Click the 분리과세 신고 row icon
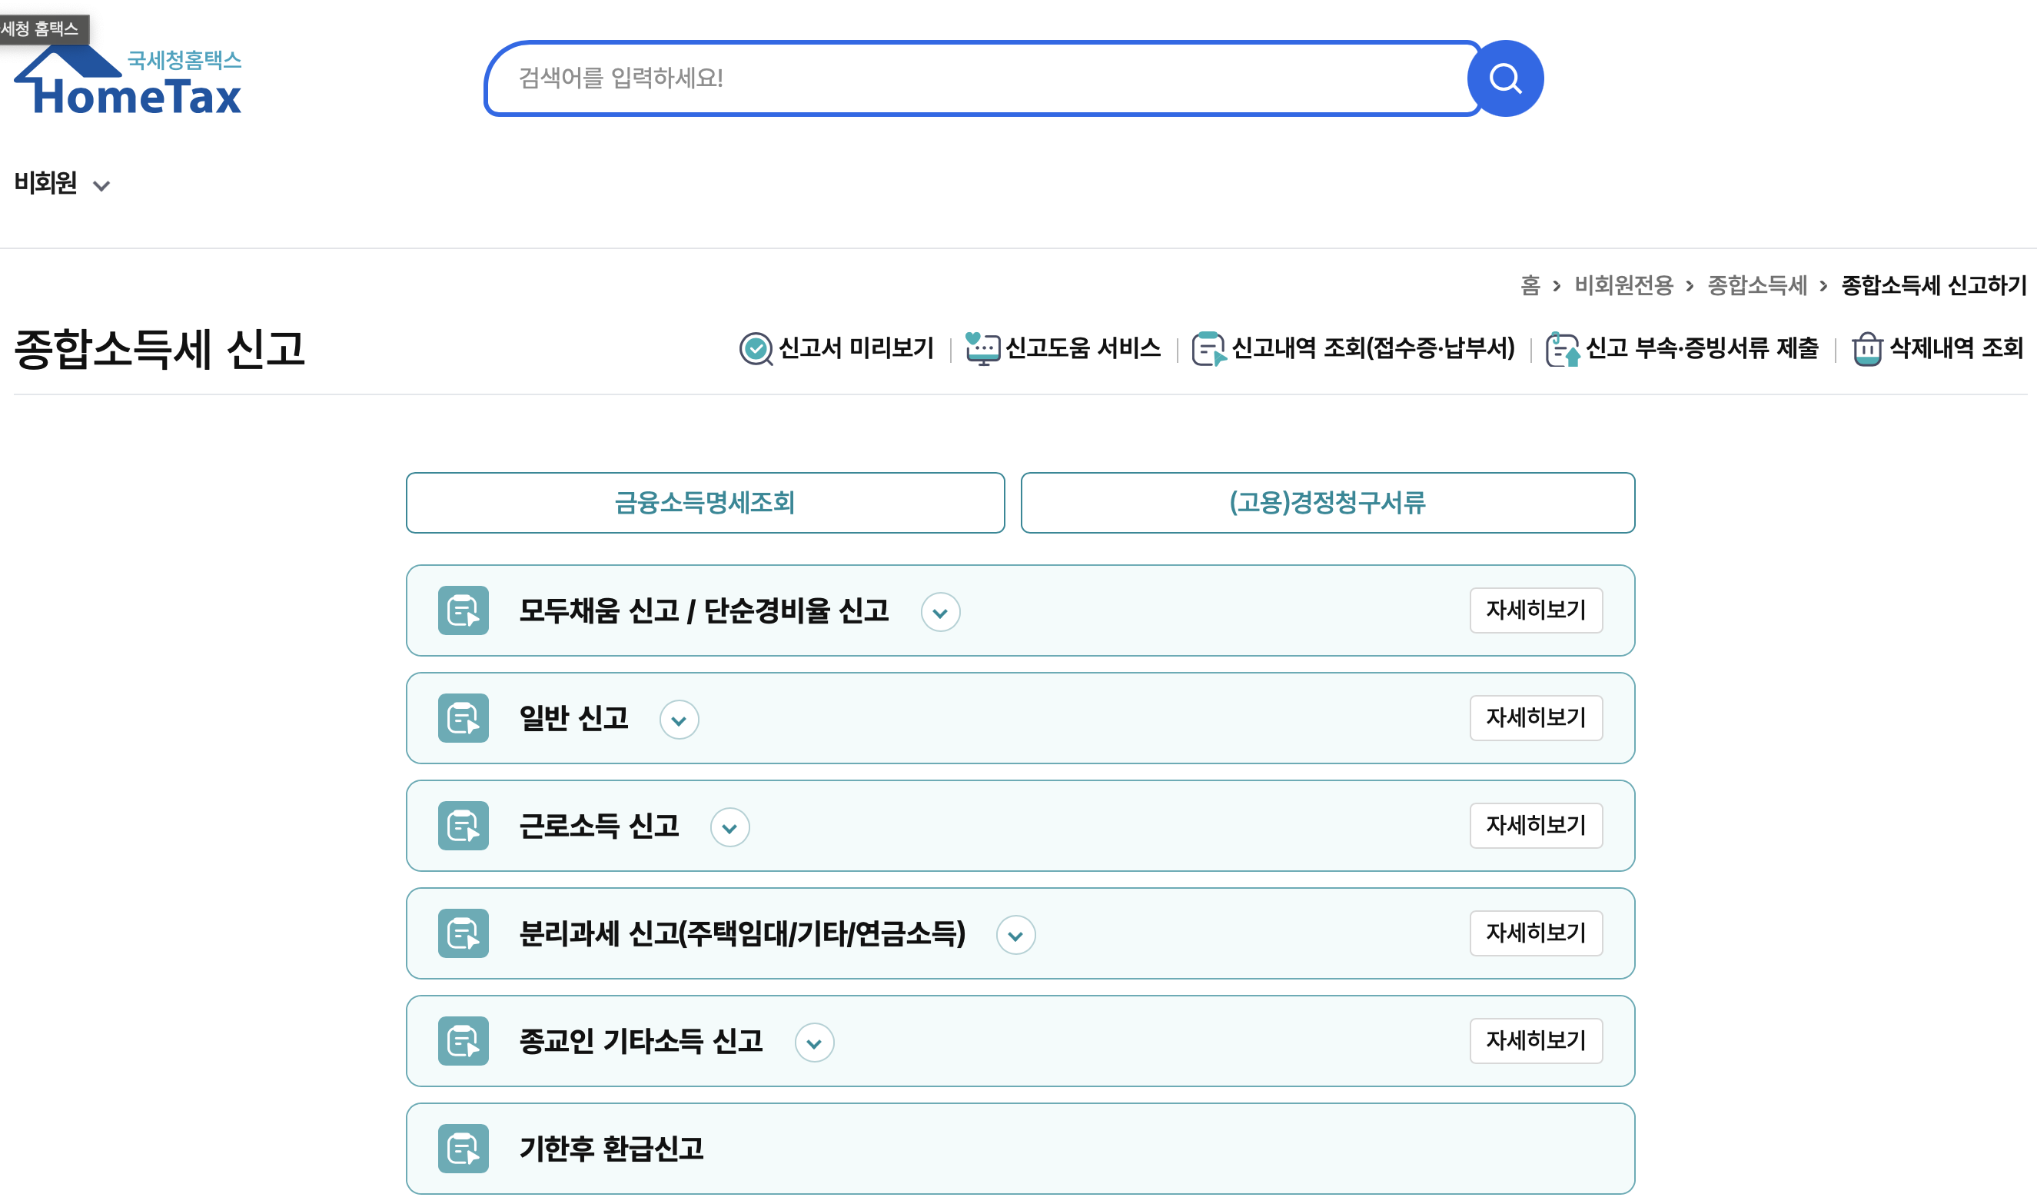 click(x=463, y=933)
